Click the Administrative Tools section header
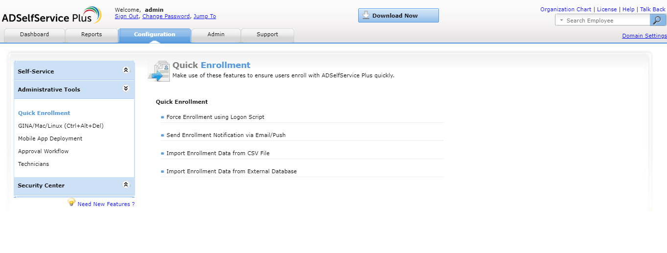 pyautogui.click(x=74, y=90)
